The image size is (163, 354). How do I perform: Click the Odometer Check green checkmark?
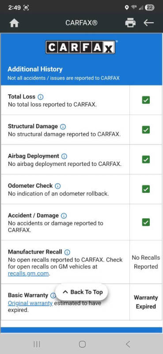146,189
